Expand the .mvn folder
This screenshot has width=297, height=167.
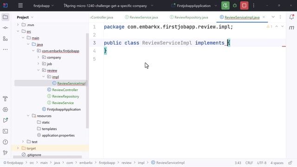click(18, 25)
